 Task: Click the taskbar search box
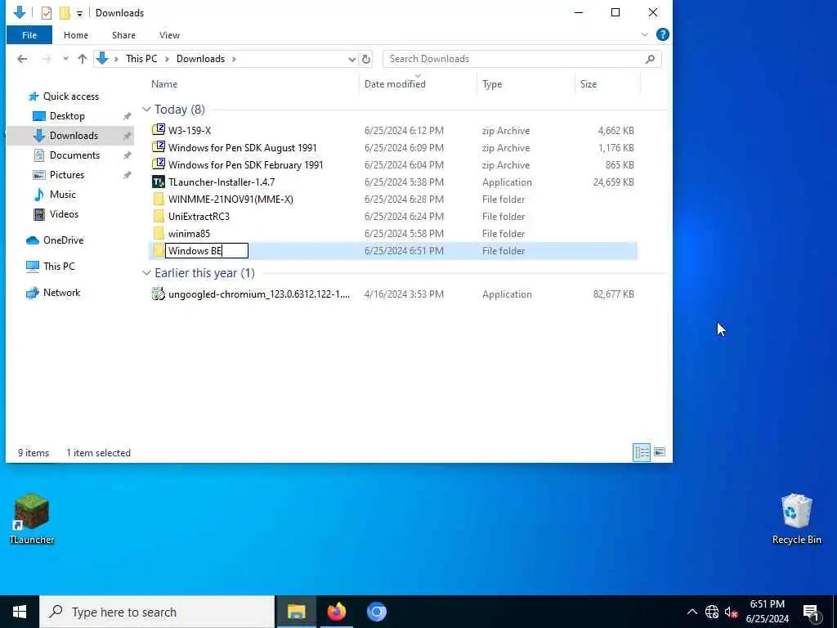point(157,612)
